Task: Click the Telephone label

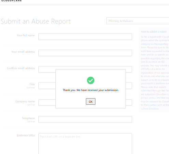Action: click(28, 118)
